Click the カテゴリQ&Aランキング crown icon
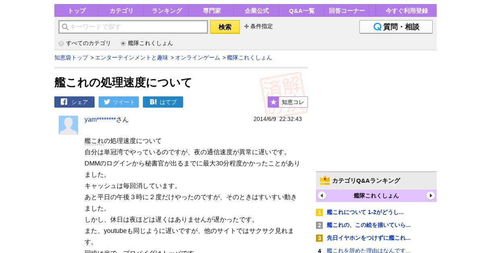 pyautogui.click(x=325, y=180)
